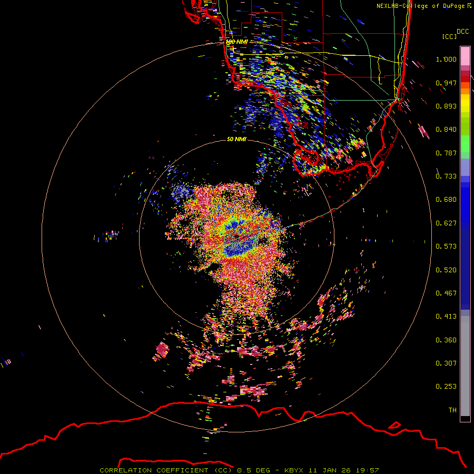
Task: Click the radar site center of the echo
Action: [x=236, y=235]
